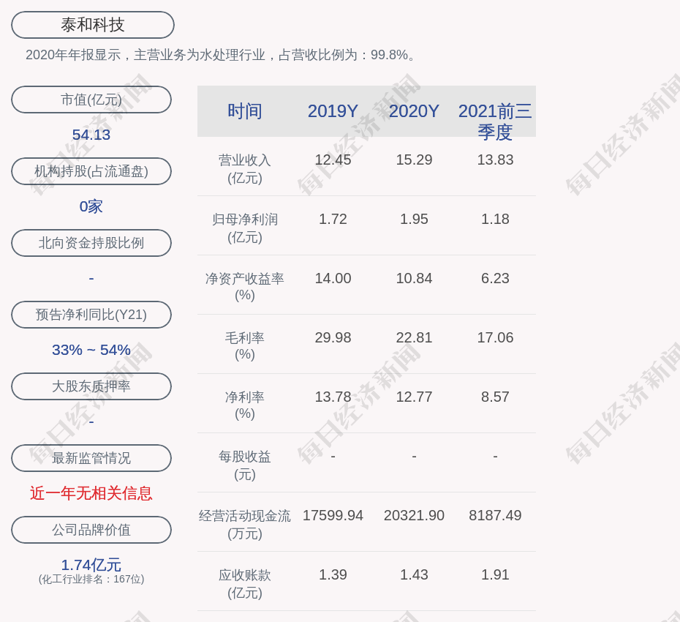Image resolution: width=680 pixels, height=622 pixels.
Task: Select the ROE value 14.00
Action: click(333, 278)
